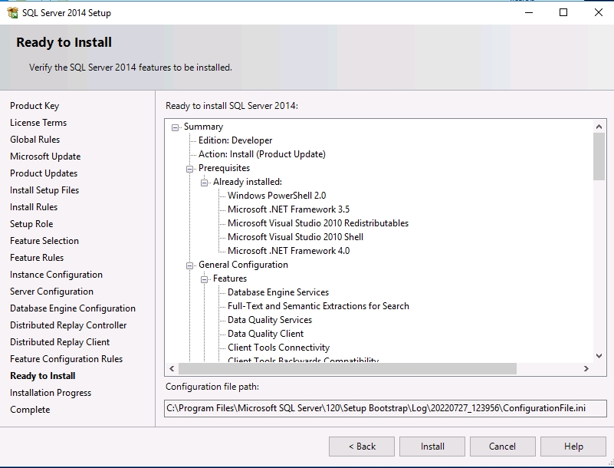
Task: Select Feature Configuration Rules step
Action: (x=66, y=358)
